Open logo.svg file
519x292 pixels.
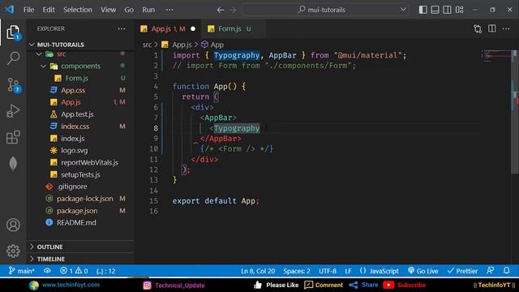pyautogui.click(x=75, y=150)
